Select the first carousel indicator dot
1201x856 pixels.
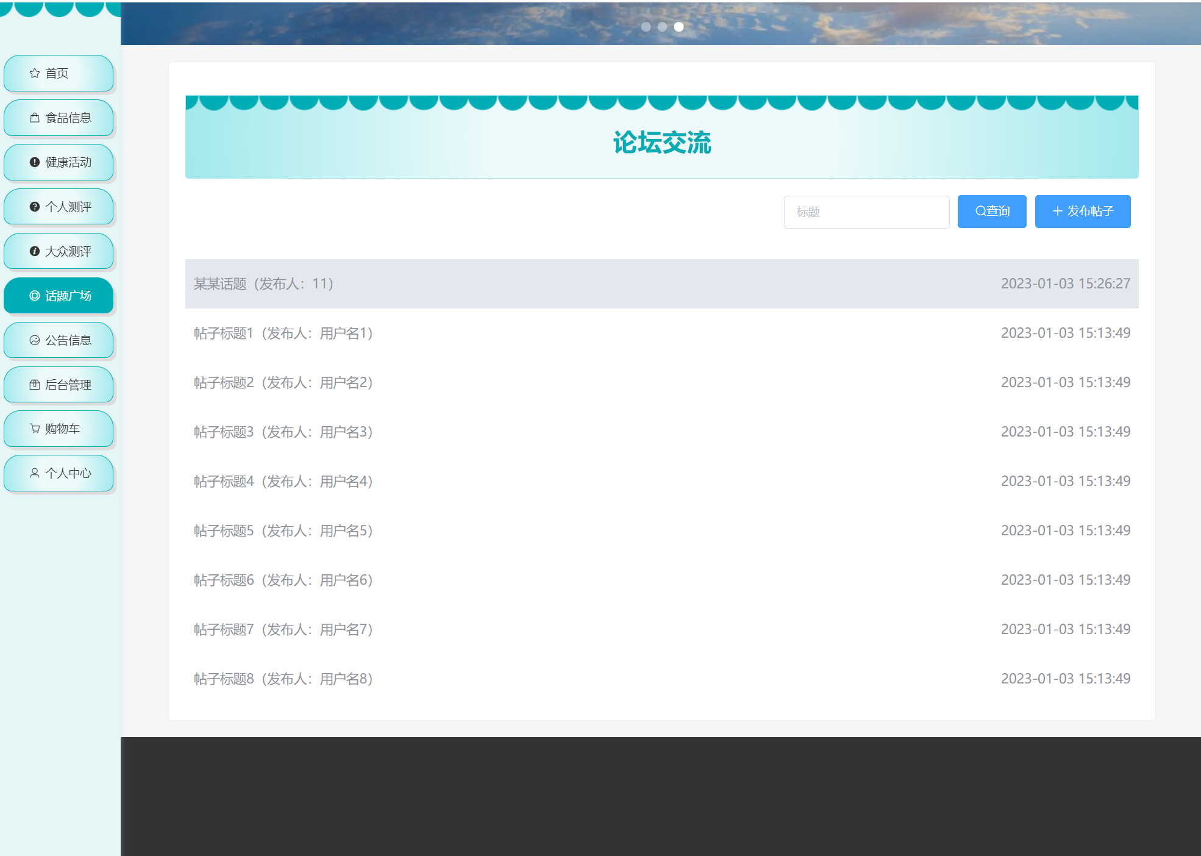click(x=646, y=27)
